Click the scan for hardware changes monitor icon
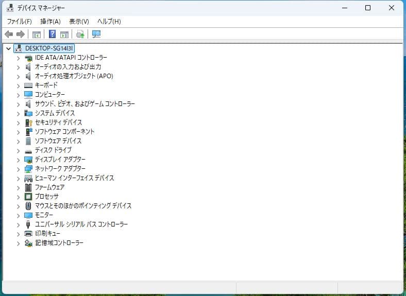 (96, 34)
